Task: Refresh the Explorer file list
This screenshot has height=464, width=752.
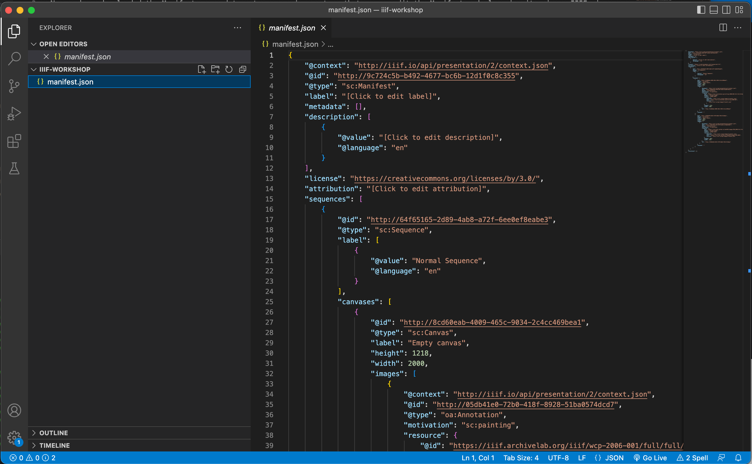Action: (229, 69)
